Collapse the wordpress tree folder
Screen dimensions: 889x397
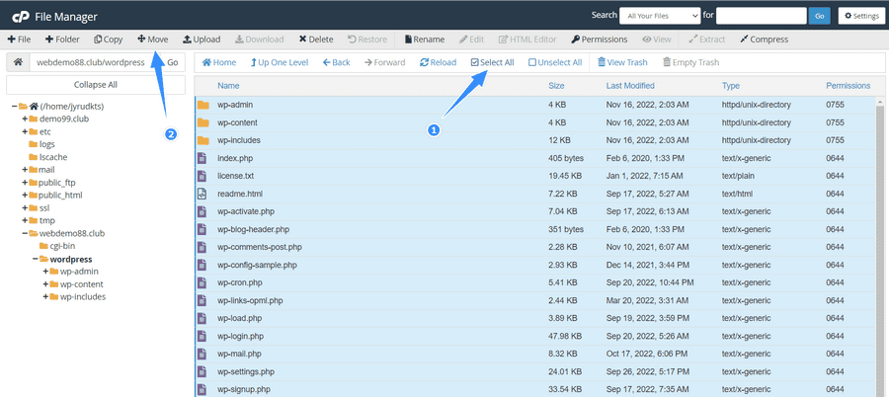(36, 259)
